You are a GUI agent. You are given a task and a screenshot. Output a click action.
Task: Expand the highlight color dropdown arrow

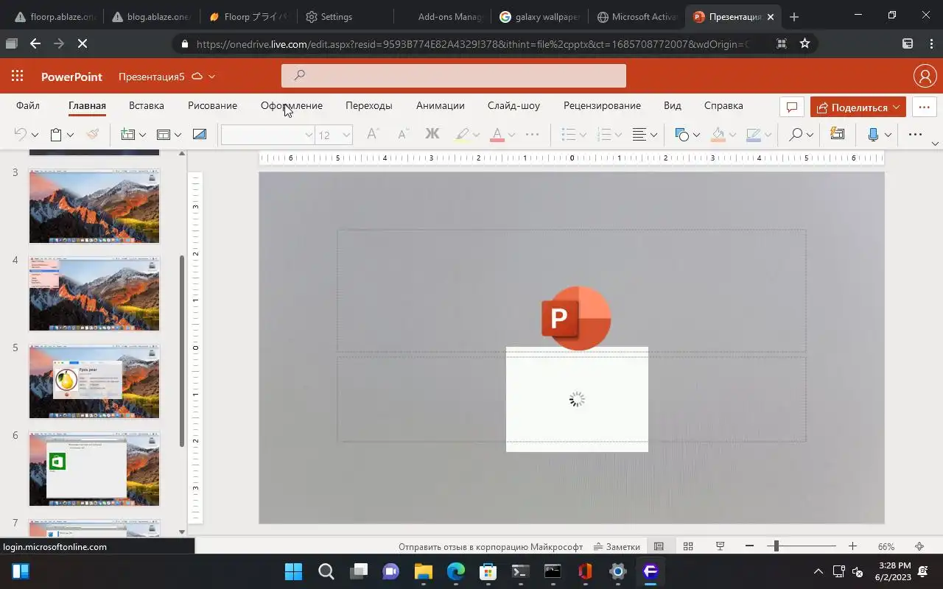(476, 135)
